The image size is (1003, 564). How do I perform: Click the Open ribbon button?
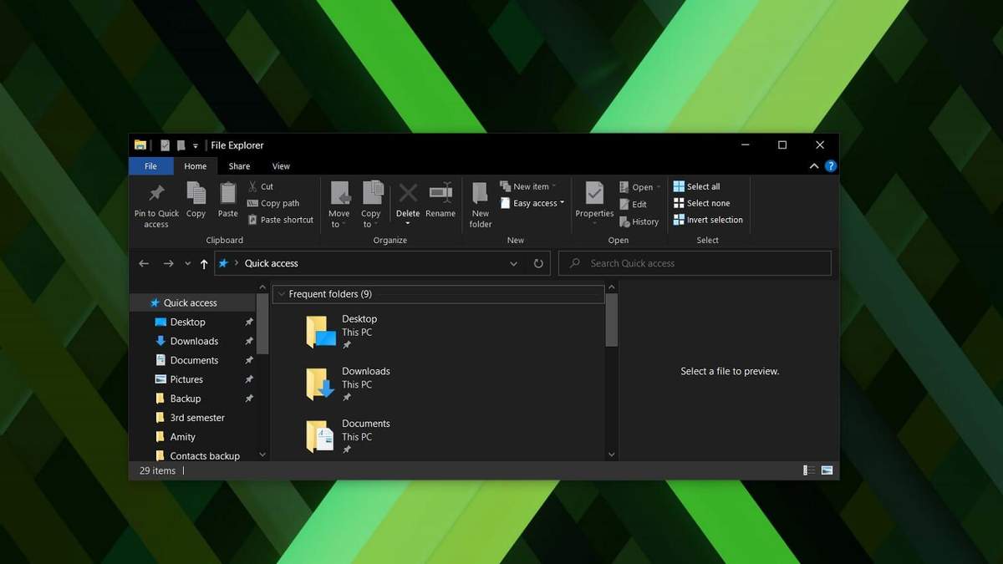[640, 187]
